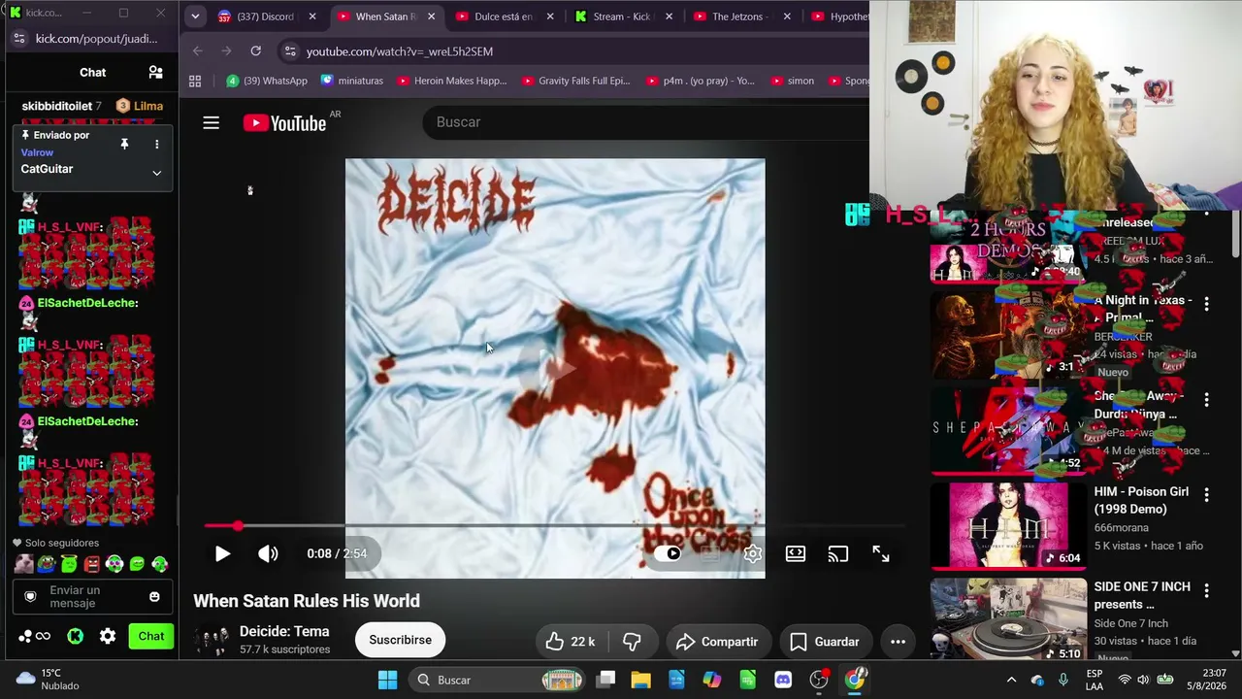Screen dimensions: 1242x699
Task: Open the clock showing 23:07
Action: click(1204, 680)
